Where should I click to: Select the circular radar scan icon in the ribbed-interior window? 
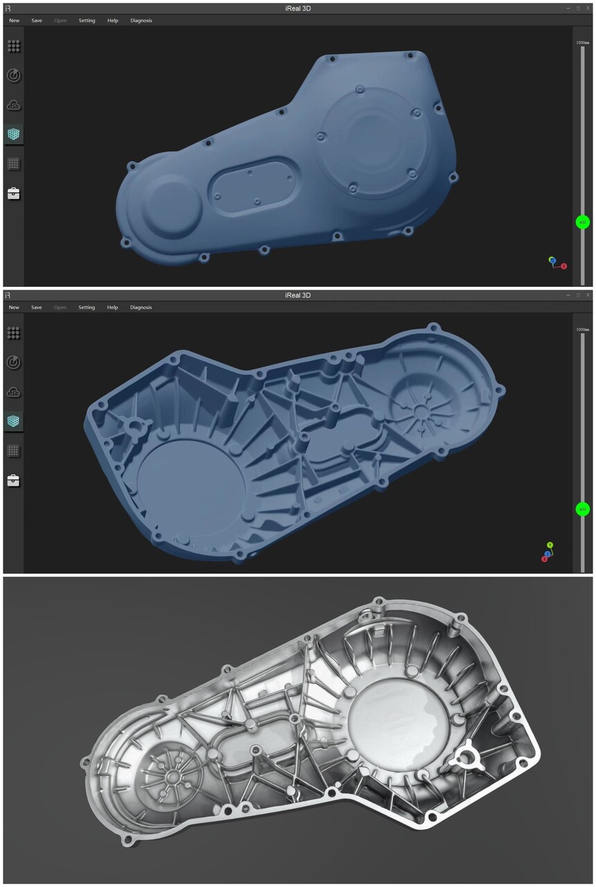[14, 362]
